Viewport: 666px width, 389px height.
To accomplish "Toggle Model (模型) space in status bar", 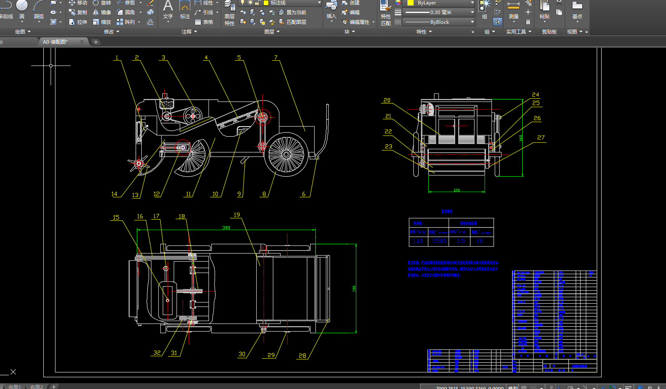I will [x=513, y=387].
